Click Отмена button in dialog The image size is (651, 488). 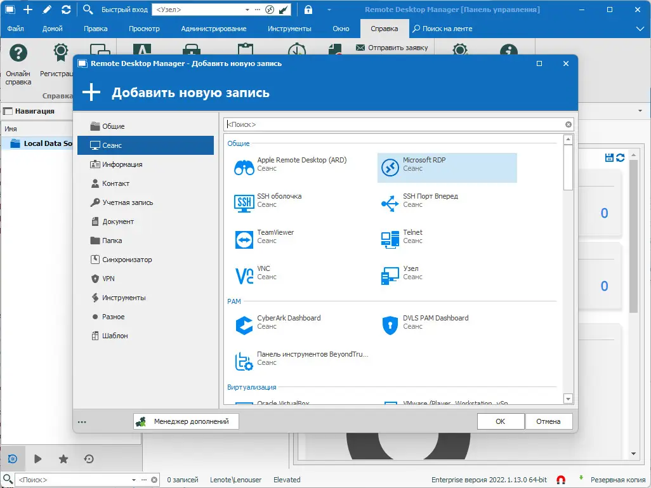pos(548,421)
